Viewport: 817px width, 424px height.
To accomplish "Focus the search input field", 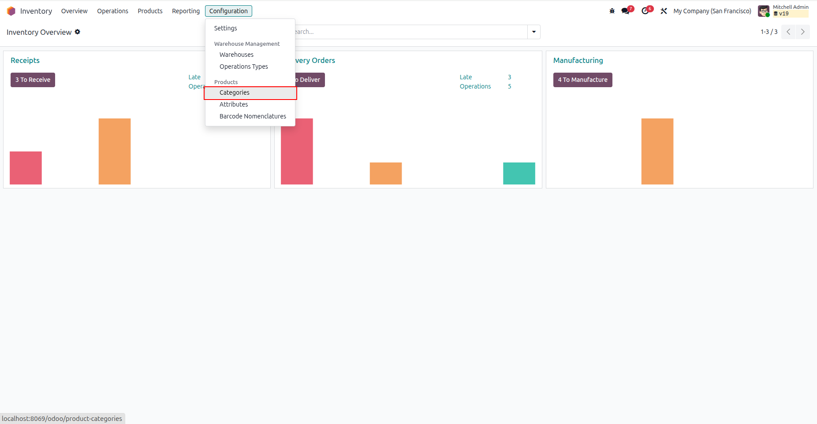I will (411, 32).
